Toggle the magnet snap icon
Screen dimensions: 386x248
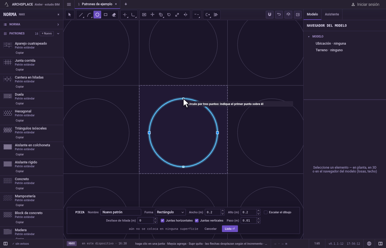[x=270, y=15]
